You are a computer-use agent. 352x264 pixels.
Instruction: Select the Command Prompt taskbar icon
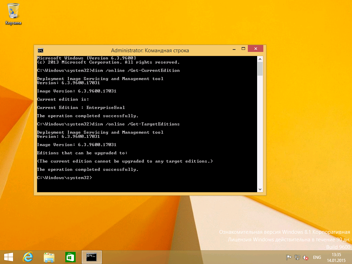tap(91, 257)
